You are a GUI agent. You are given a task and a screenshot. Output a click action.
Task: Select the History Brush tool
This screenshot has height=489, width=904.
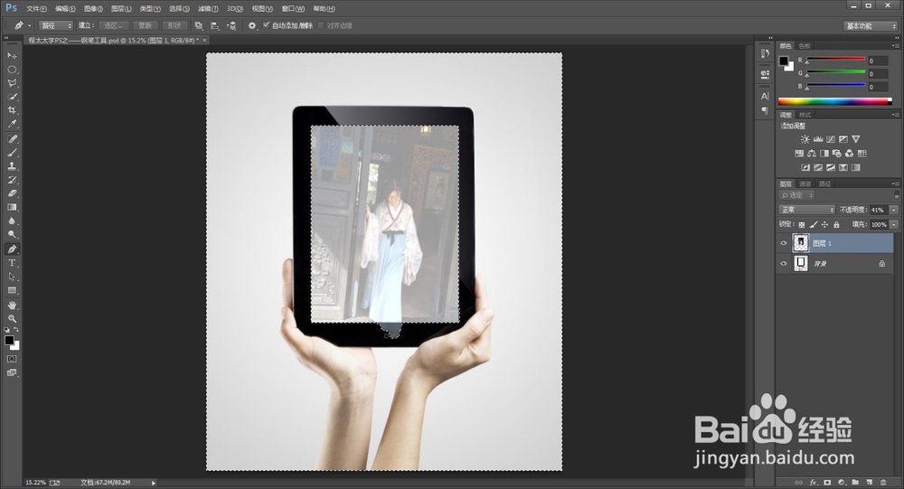tap(12, 180)
